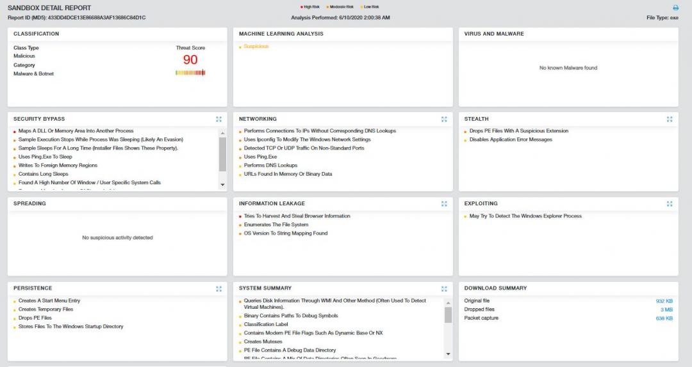The width and height of the screenshot is (692, 367).
Task: Expand the Information Leakage panel
Action: point(444,204)
